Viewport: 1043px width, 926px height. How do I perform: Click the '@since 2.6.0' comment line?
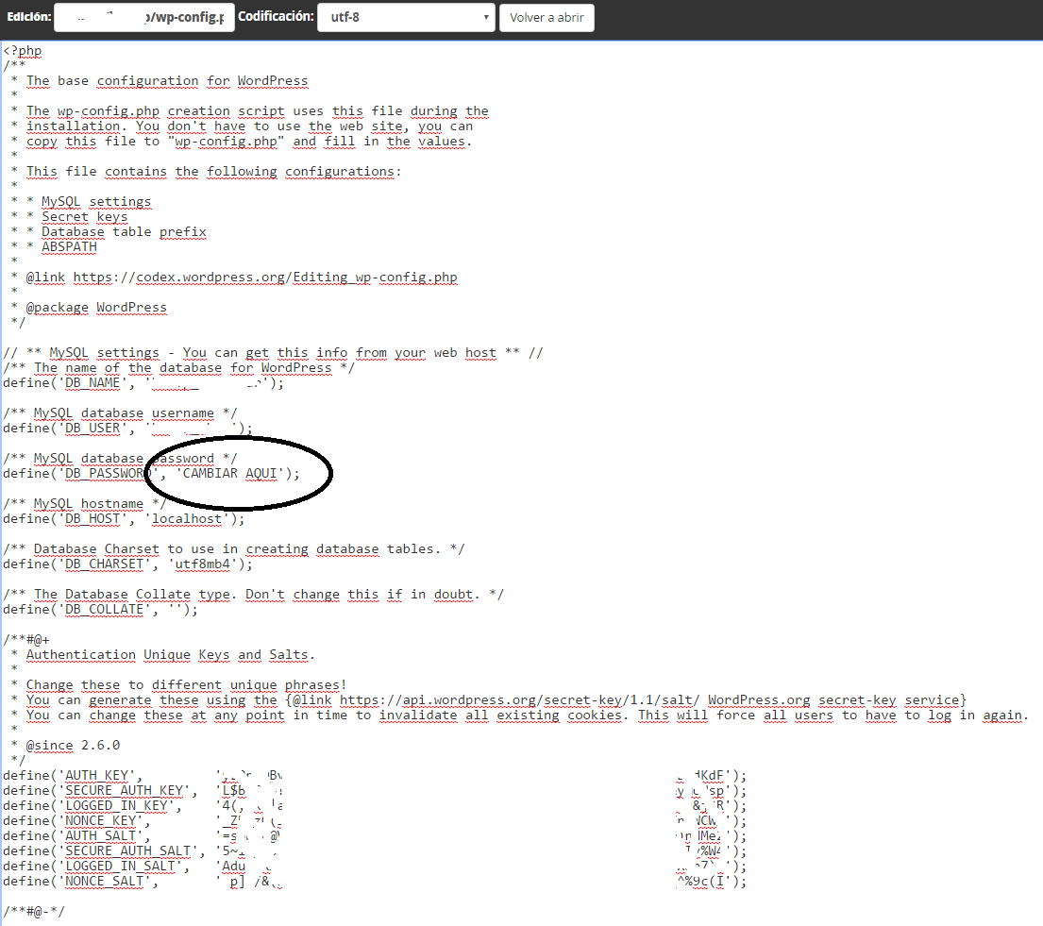[x=74, y=745]
